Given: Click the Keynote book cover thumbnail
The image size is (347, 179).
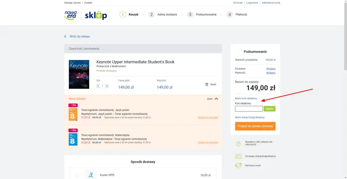Looking at the screenshot, I should click(x=79, y=74).
